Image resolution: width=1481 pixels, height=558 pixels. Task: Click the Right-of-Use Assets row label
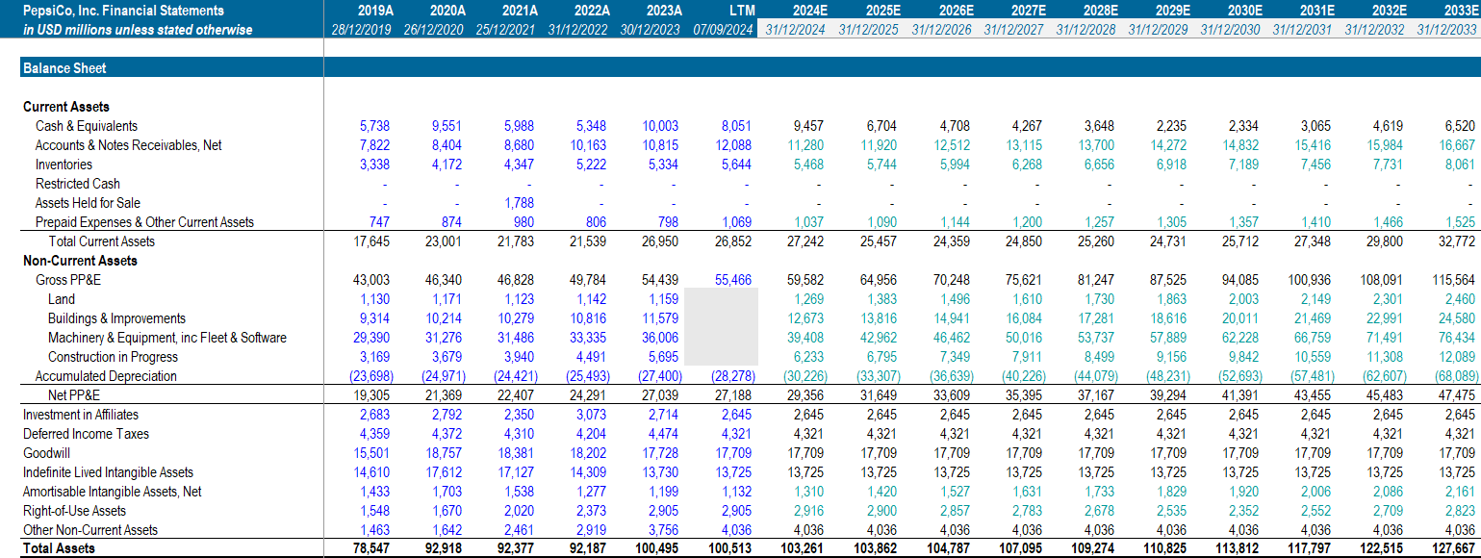pyautogui.click(x=74, y=511)
